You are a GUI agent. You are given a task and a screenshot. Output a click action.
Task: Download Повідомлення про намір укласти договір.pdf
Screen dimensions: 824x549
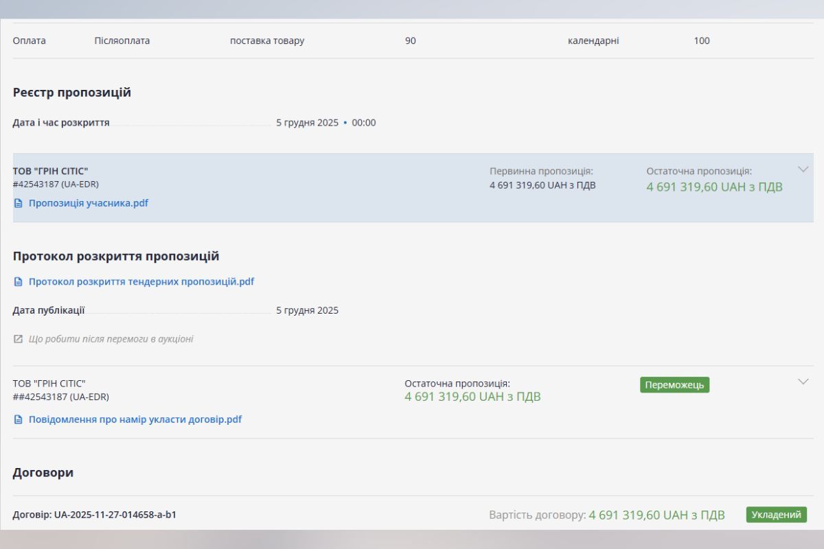pyautogui.click(x=135, y=419)
